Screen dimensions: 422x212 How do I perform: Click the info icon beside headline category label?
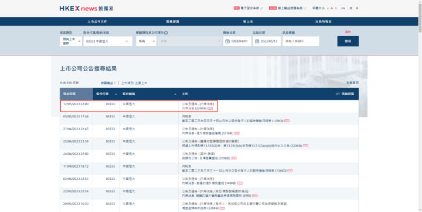point(166,33)
